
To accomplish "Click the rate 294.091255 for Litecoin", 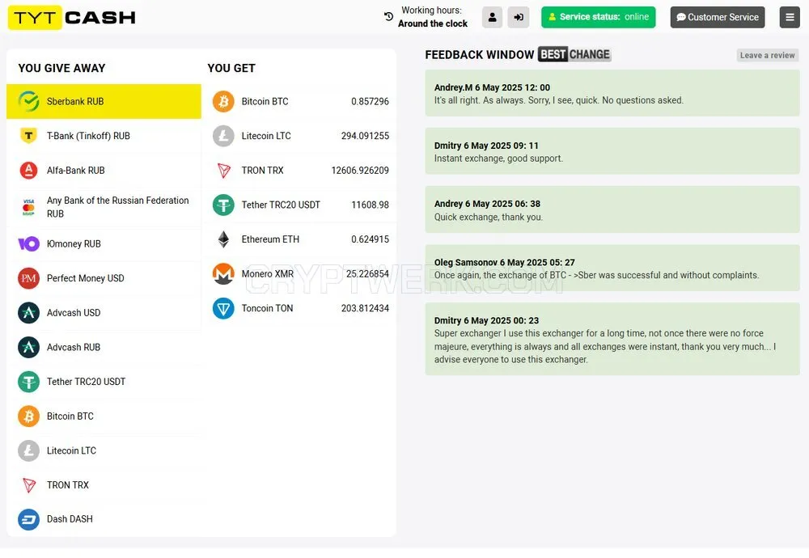I will [365, 136].
